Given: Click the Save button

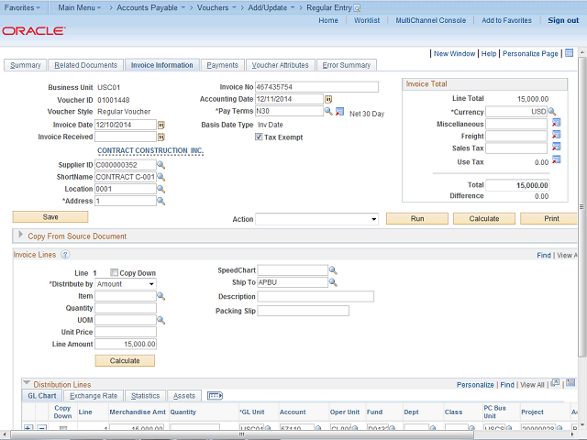Looking at the screenshot, I should tap(50, 217).
